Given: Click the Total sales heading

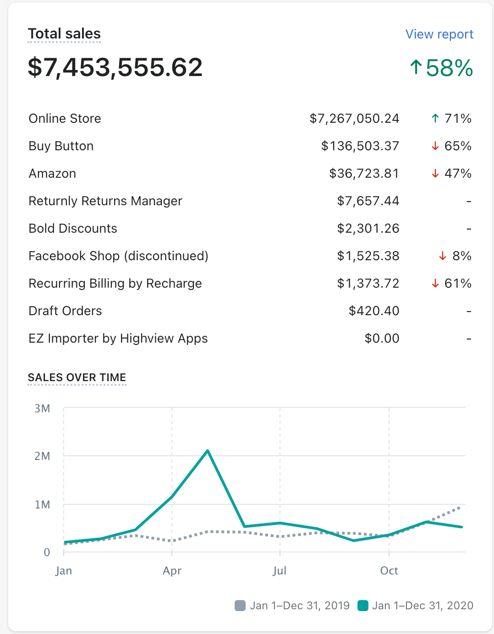Looking at the screenshot, I should coord(64,34).
